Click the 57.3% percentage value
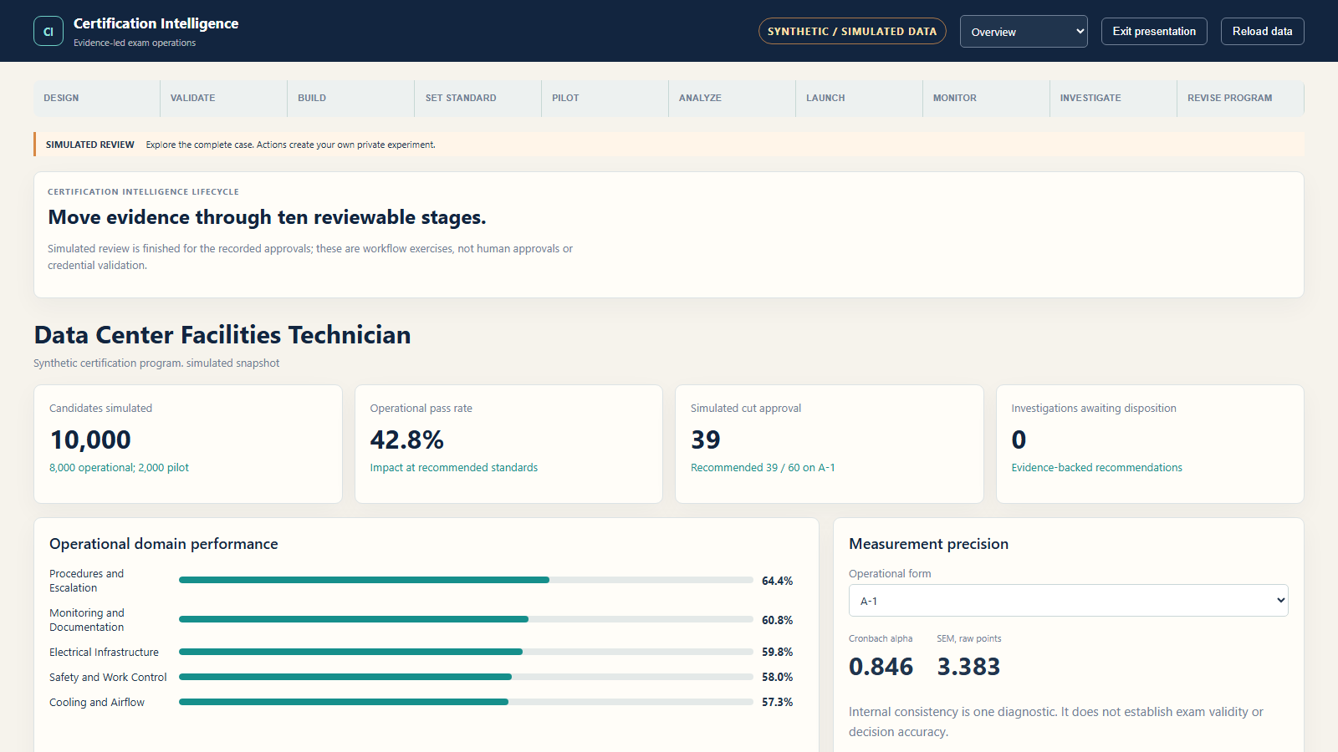Image resolution: width=1338 pixels, height=752 pixels. point(777,702)
